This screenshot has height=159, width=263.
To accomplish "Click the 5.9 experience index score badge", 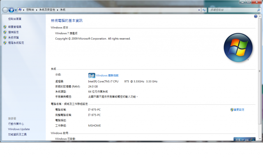I will click(92, 75).
